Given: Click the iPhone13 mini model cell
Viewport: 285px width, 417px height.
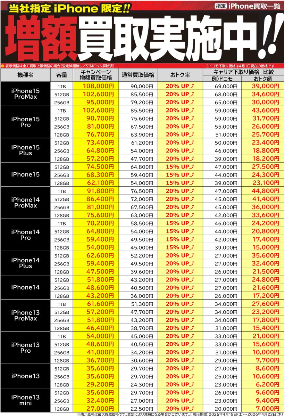Looking at the screenshot, I should click(x=25, y=400).
